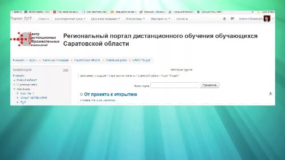The width and height of the screenshot is (285, 160).
Task: Open the notifications bell icon
Action: click(224, 19)
